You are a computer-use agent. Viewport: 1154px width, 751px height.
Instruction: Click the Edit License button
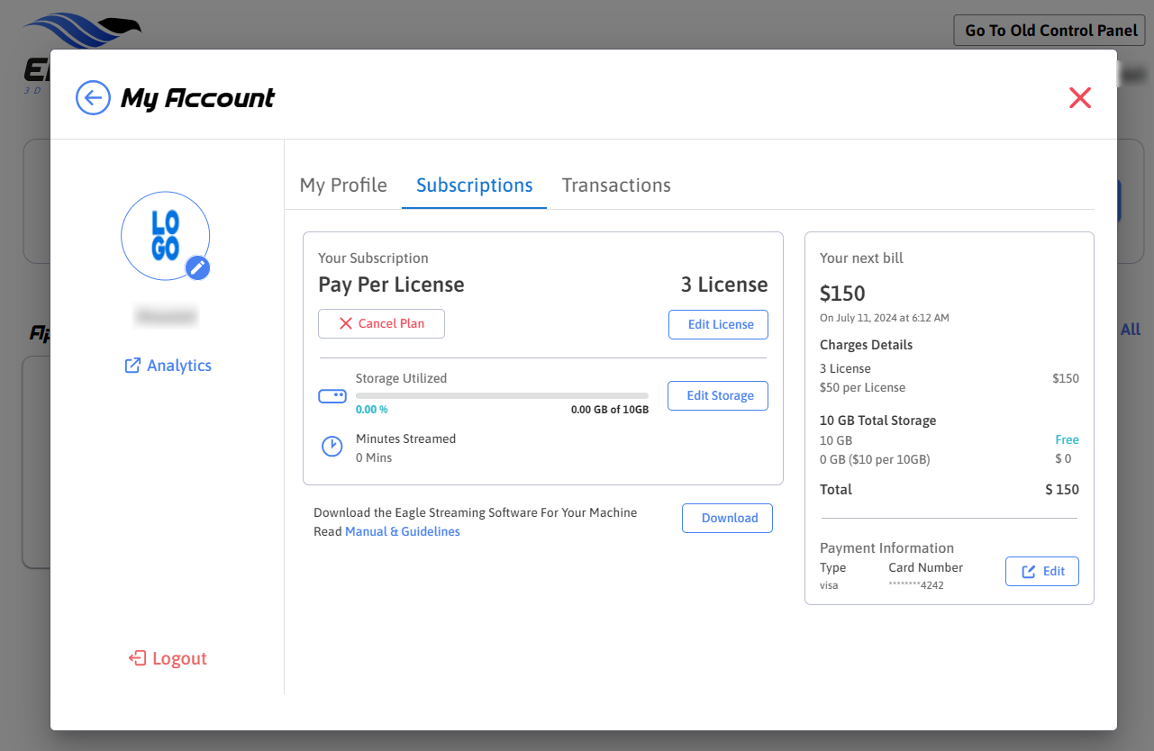click(x=718, y=324)
